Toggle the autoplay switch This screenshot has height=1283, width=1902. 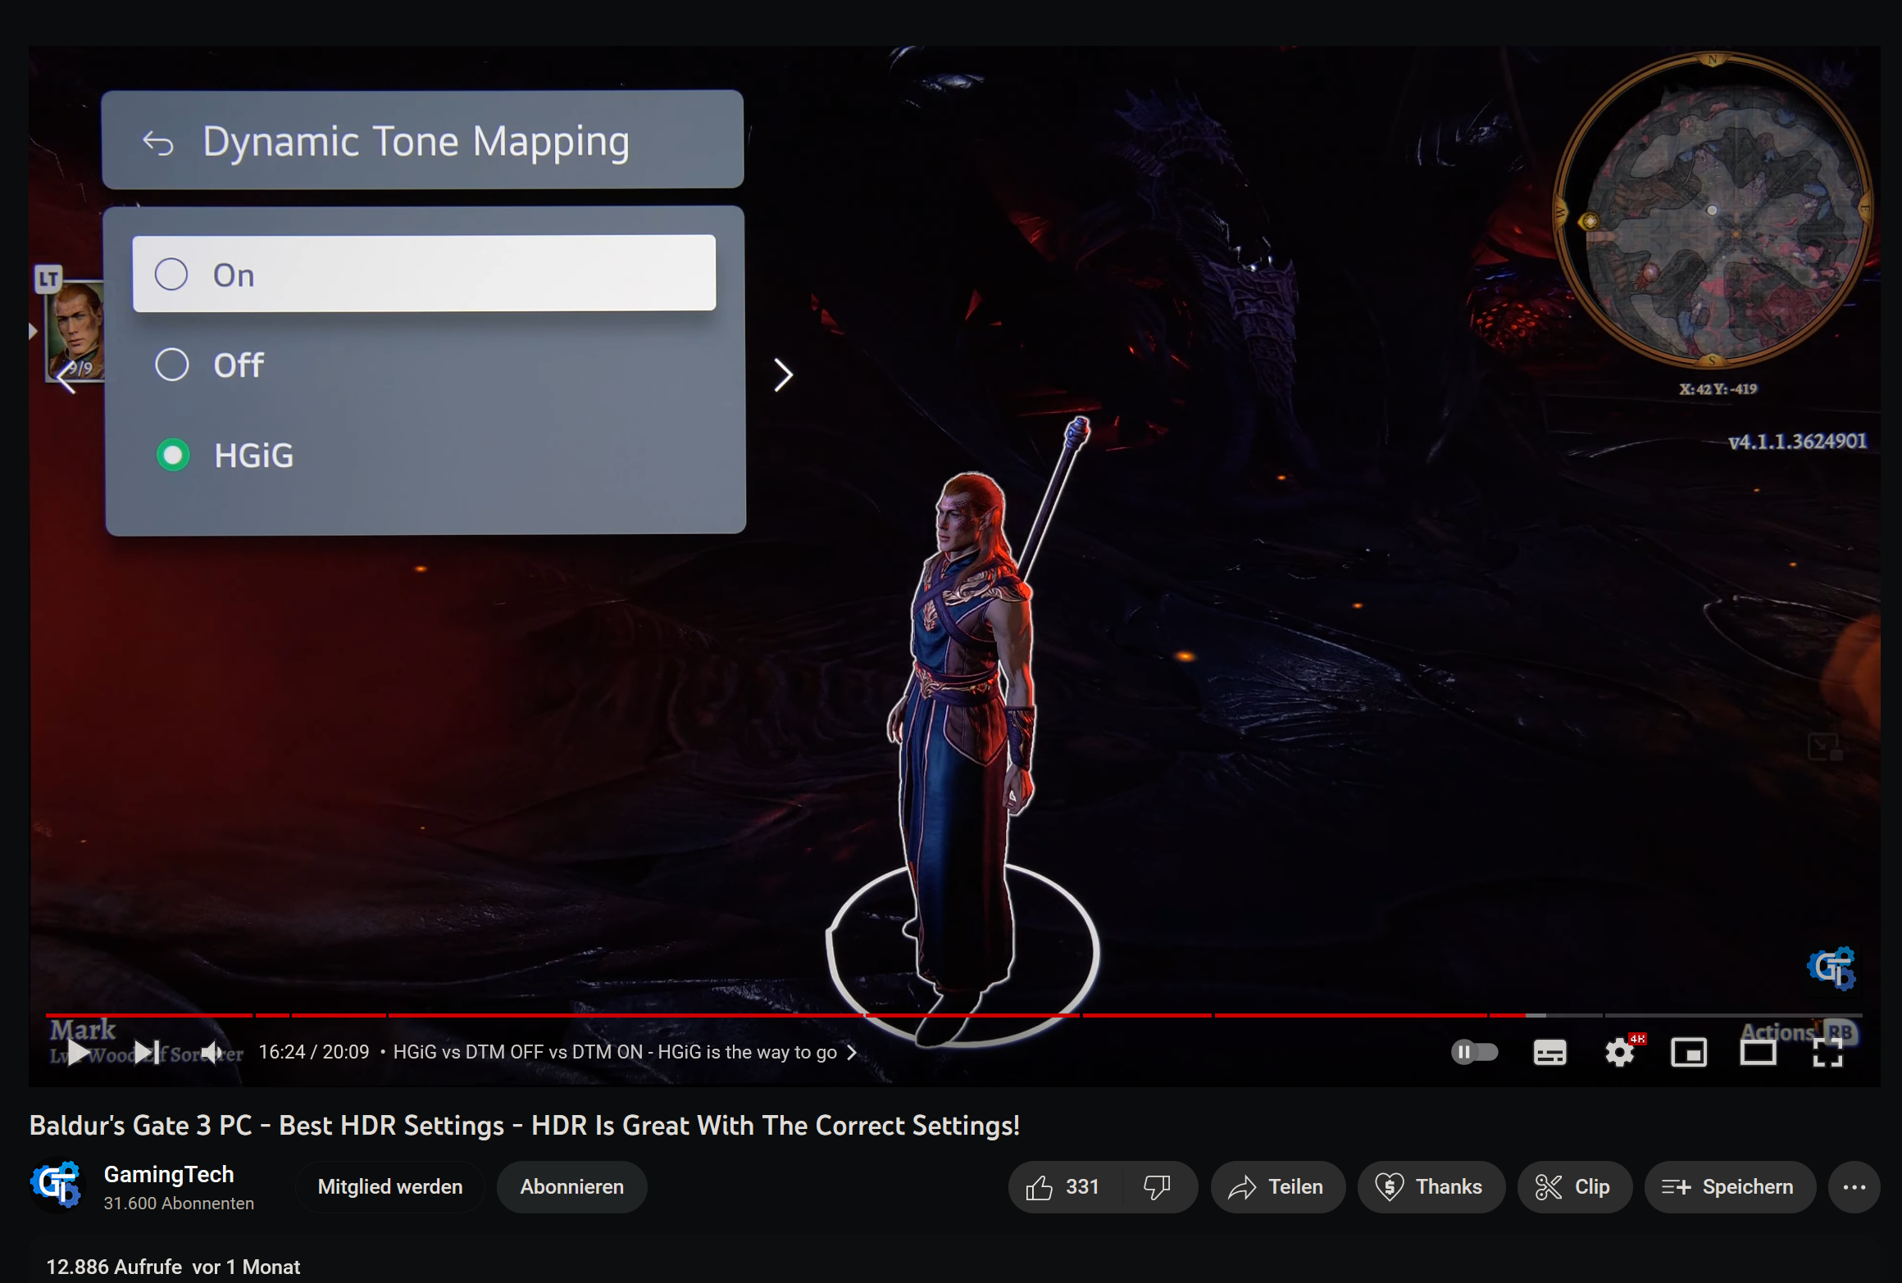coord(1474,1053)
